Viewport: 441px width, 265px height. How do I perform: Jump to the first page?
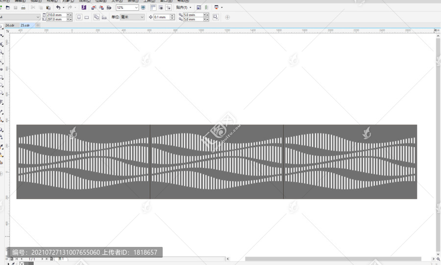point(16,259)
